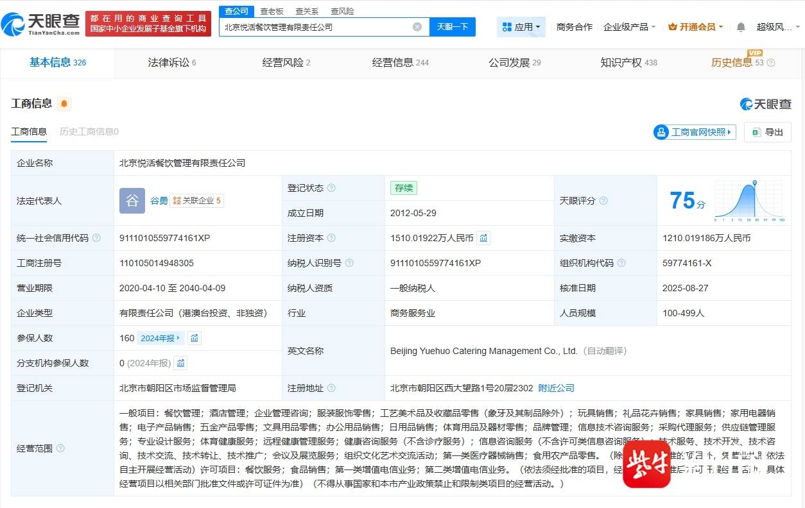Image resolution: width=805 pixels, height=508 pixels.
Task: Open the 知识产权 tab
Action: click(x=628, y=62)
